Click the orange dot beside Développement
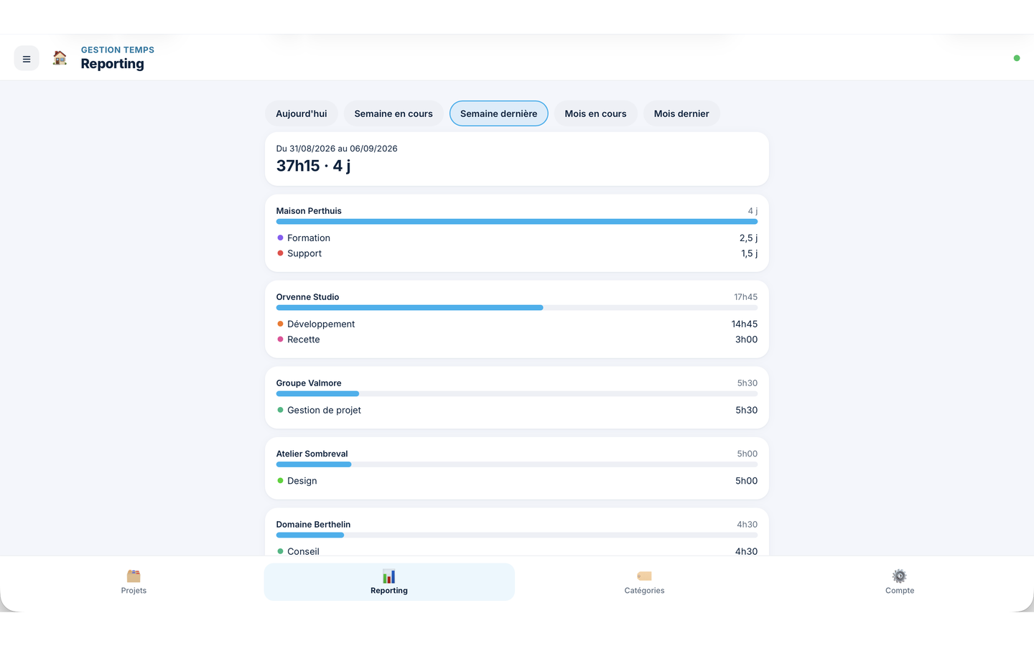This screenshot has height=646, width=1034. [x=280, y=324]
